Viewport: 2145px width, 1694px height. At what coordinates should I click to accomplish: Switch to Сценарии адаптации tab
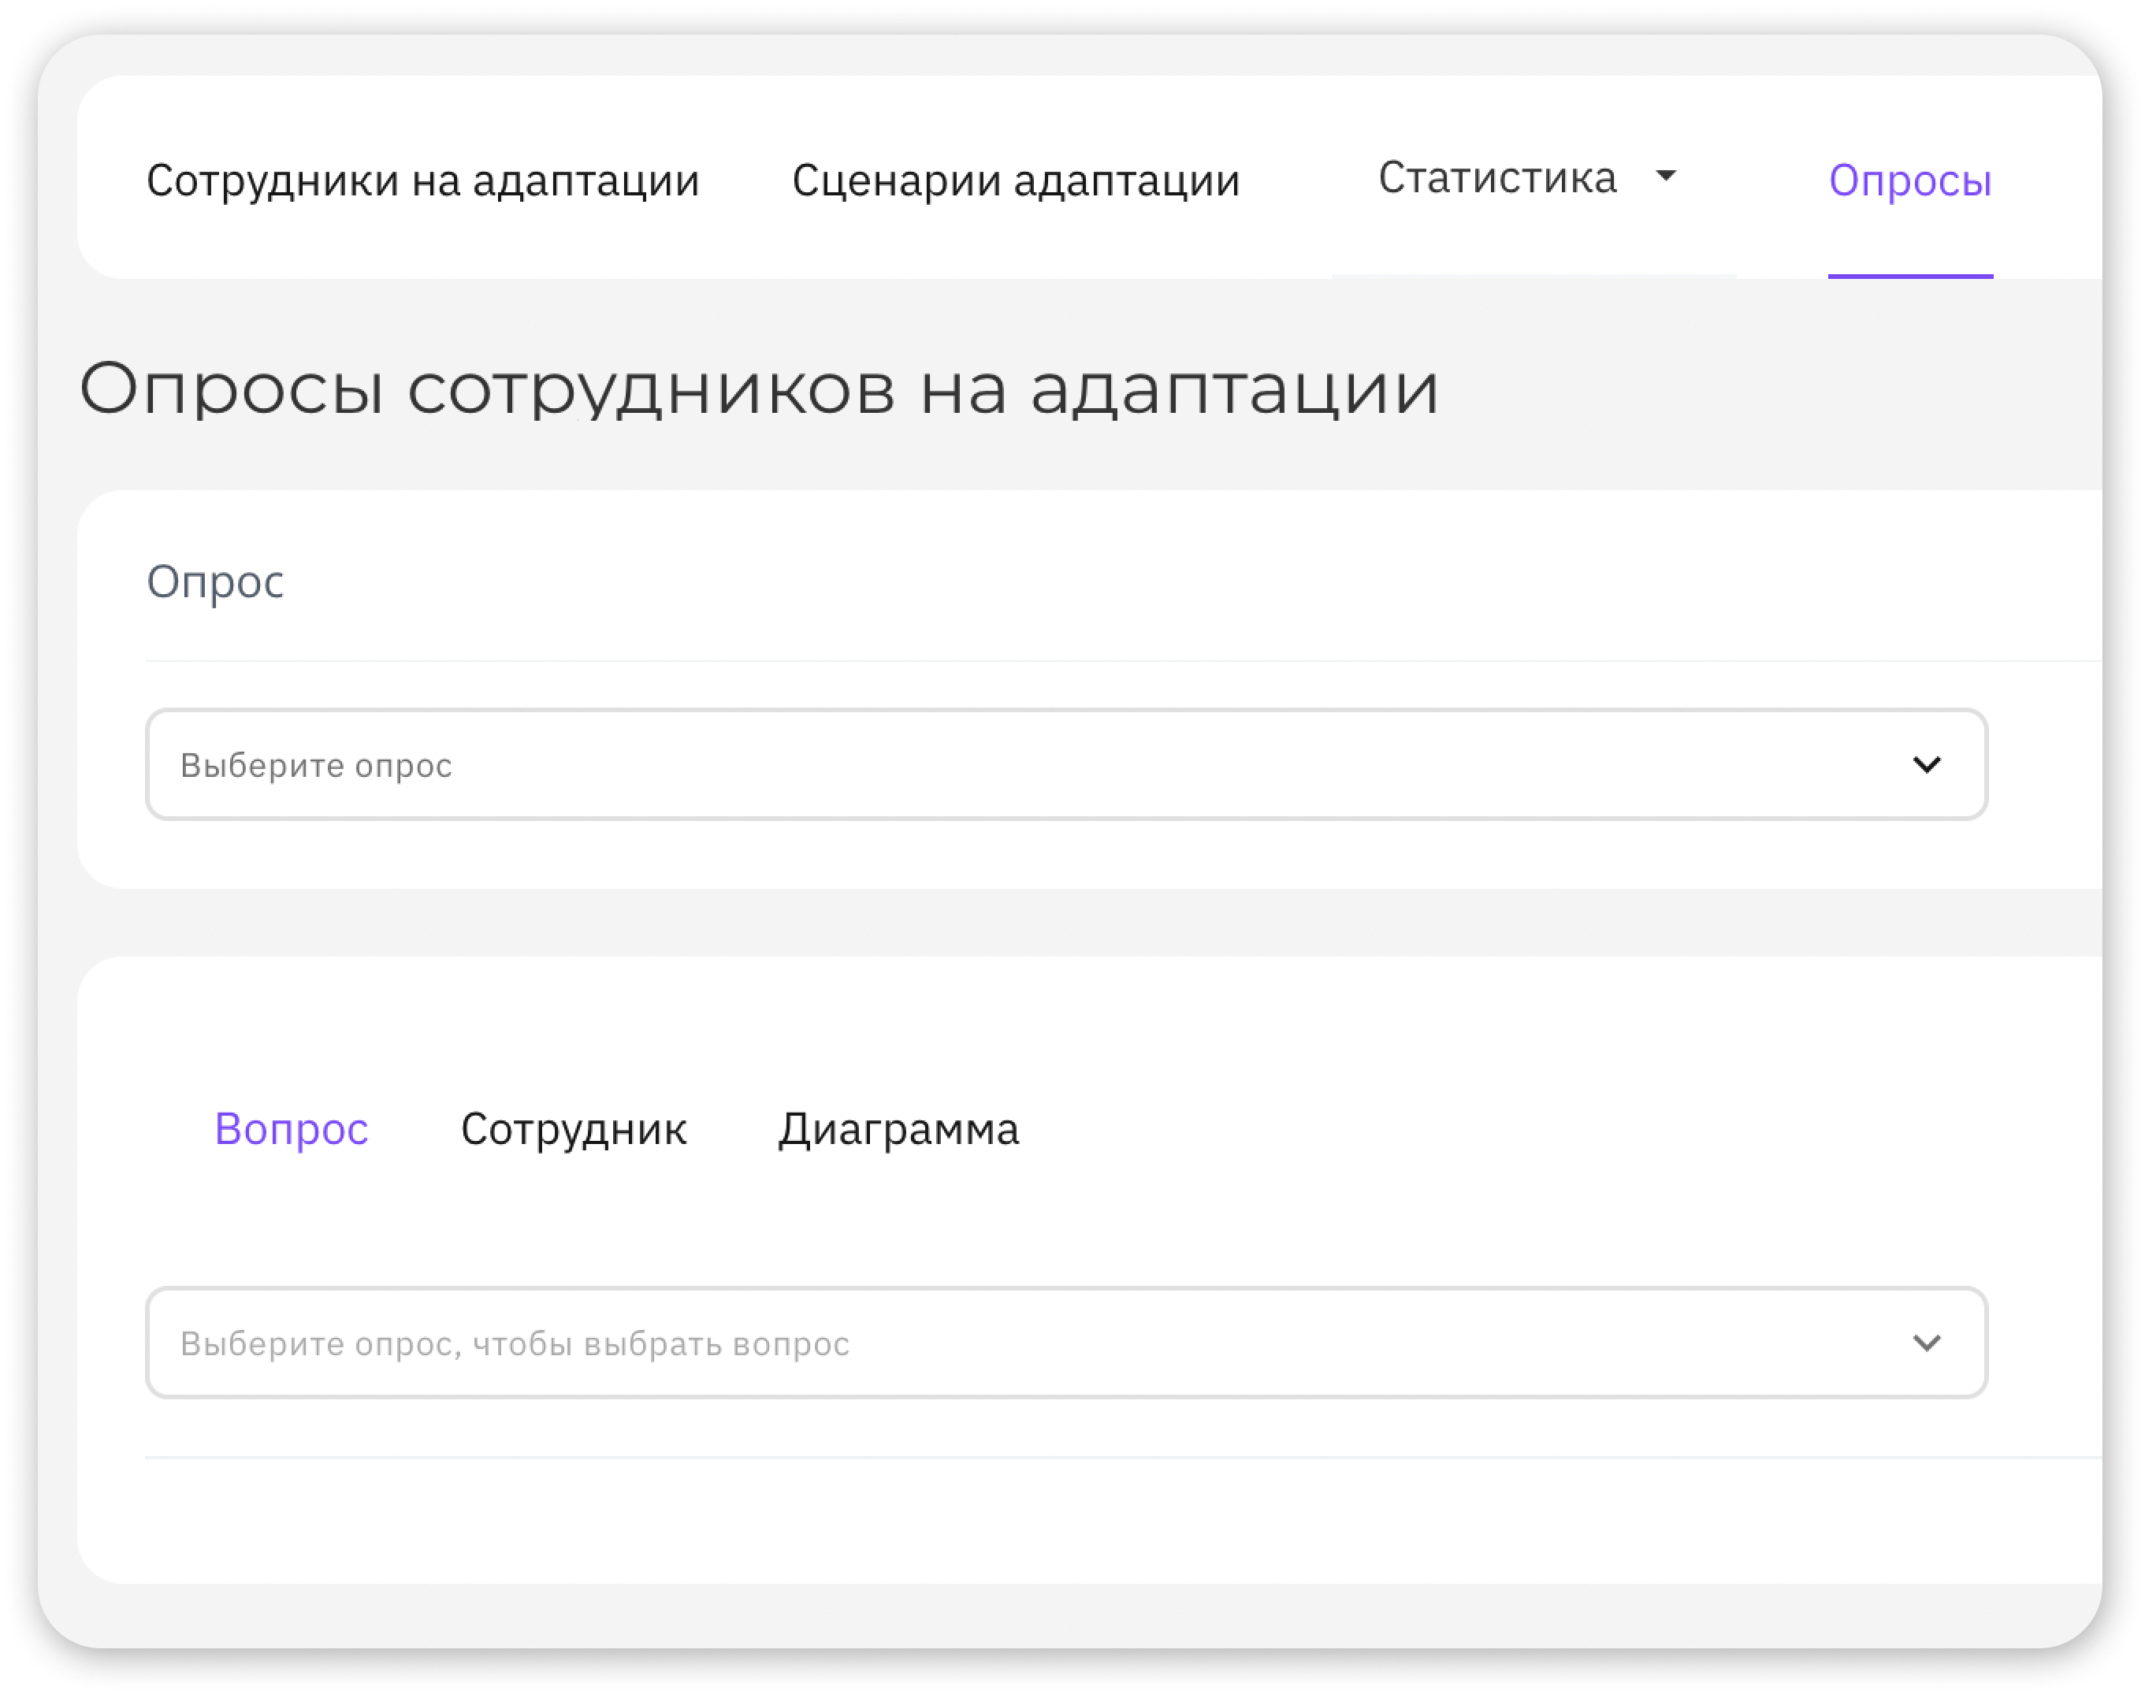(1016, 180)
